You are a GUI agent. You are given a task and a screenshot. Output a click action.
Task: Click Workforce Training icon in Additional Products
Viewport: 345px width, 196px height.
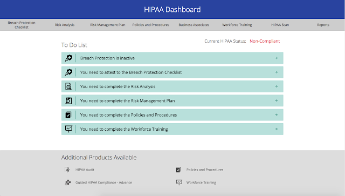[179, 183]
